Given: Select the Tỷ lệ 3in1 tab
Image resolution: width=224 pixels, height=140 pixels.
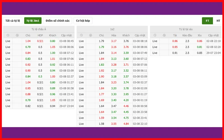Looking at the screenshot, I should click(33, 21).
